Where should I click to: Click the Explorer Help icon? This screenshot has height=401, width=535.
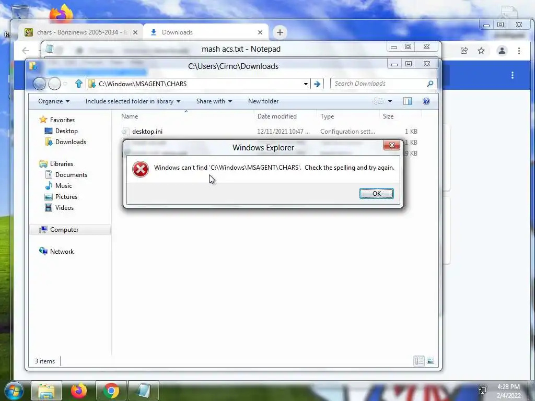pos(426,101)
